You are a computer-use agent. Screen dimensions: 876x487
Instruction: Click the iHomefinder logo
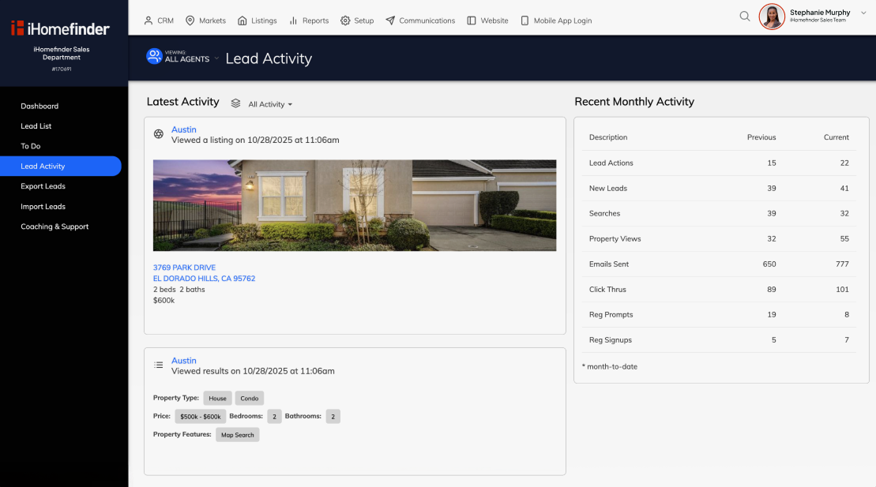click(60, 28)
